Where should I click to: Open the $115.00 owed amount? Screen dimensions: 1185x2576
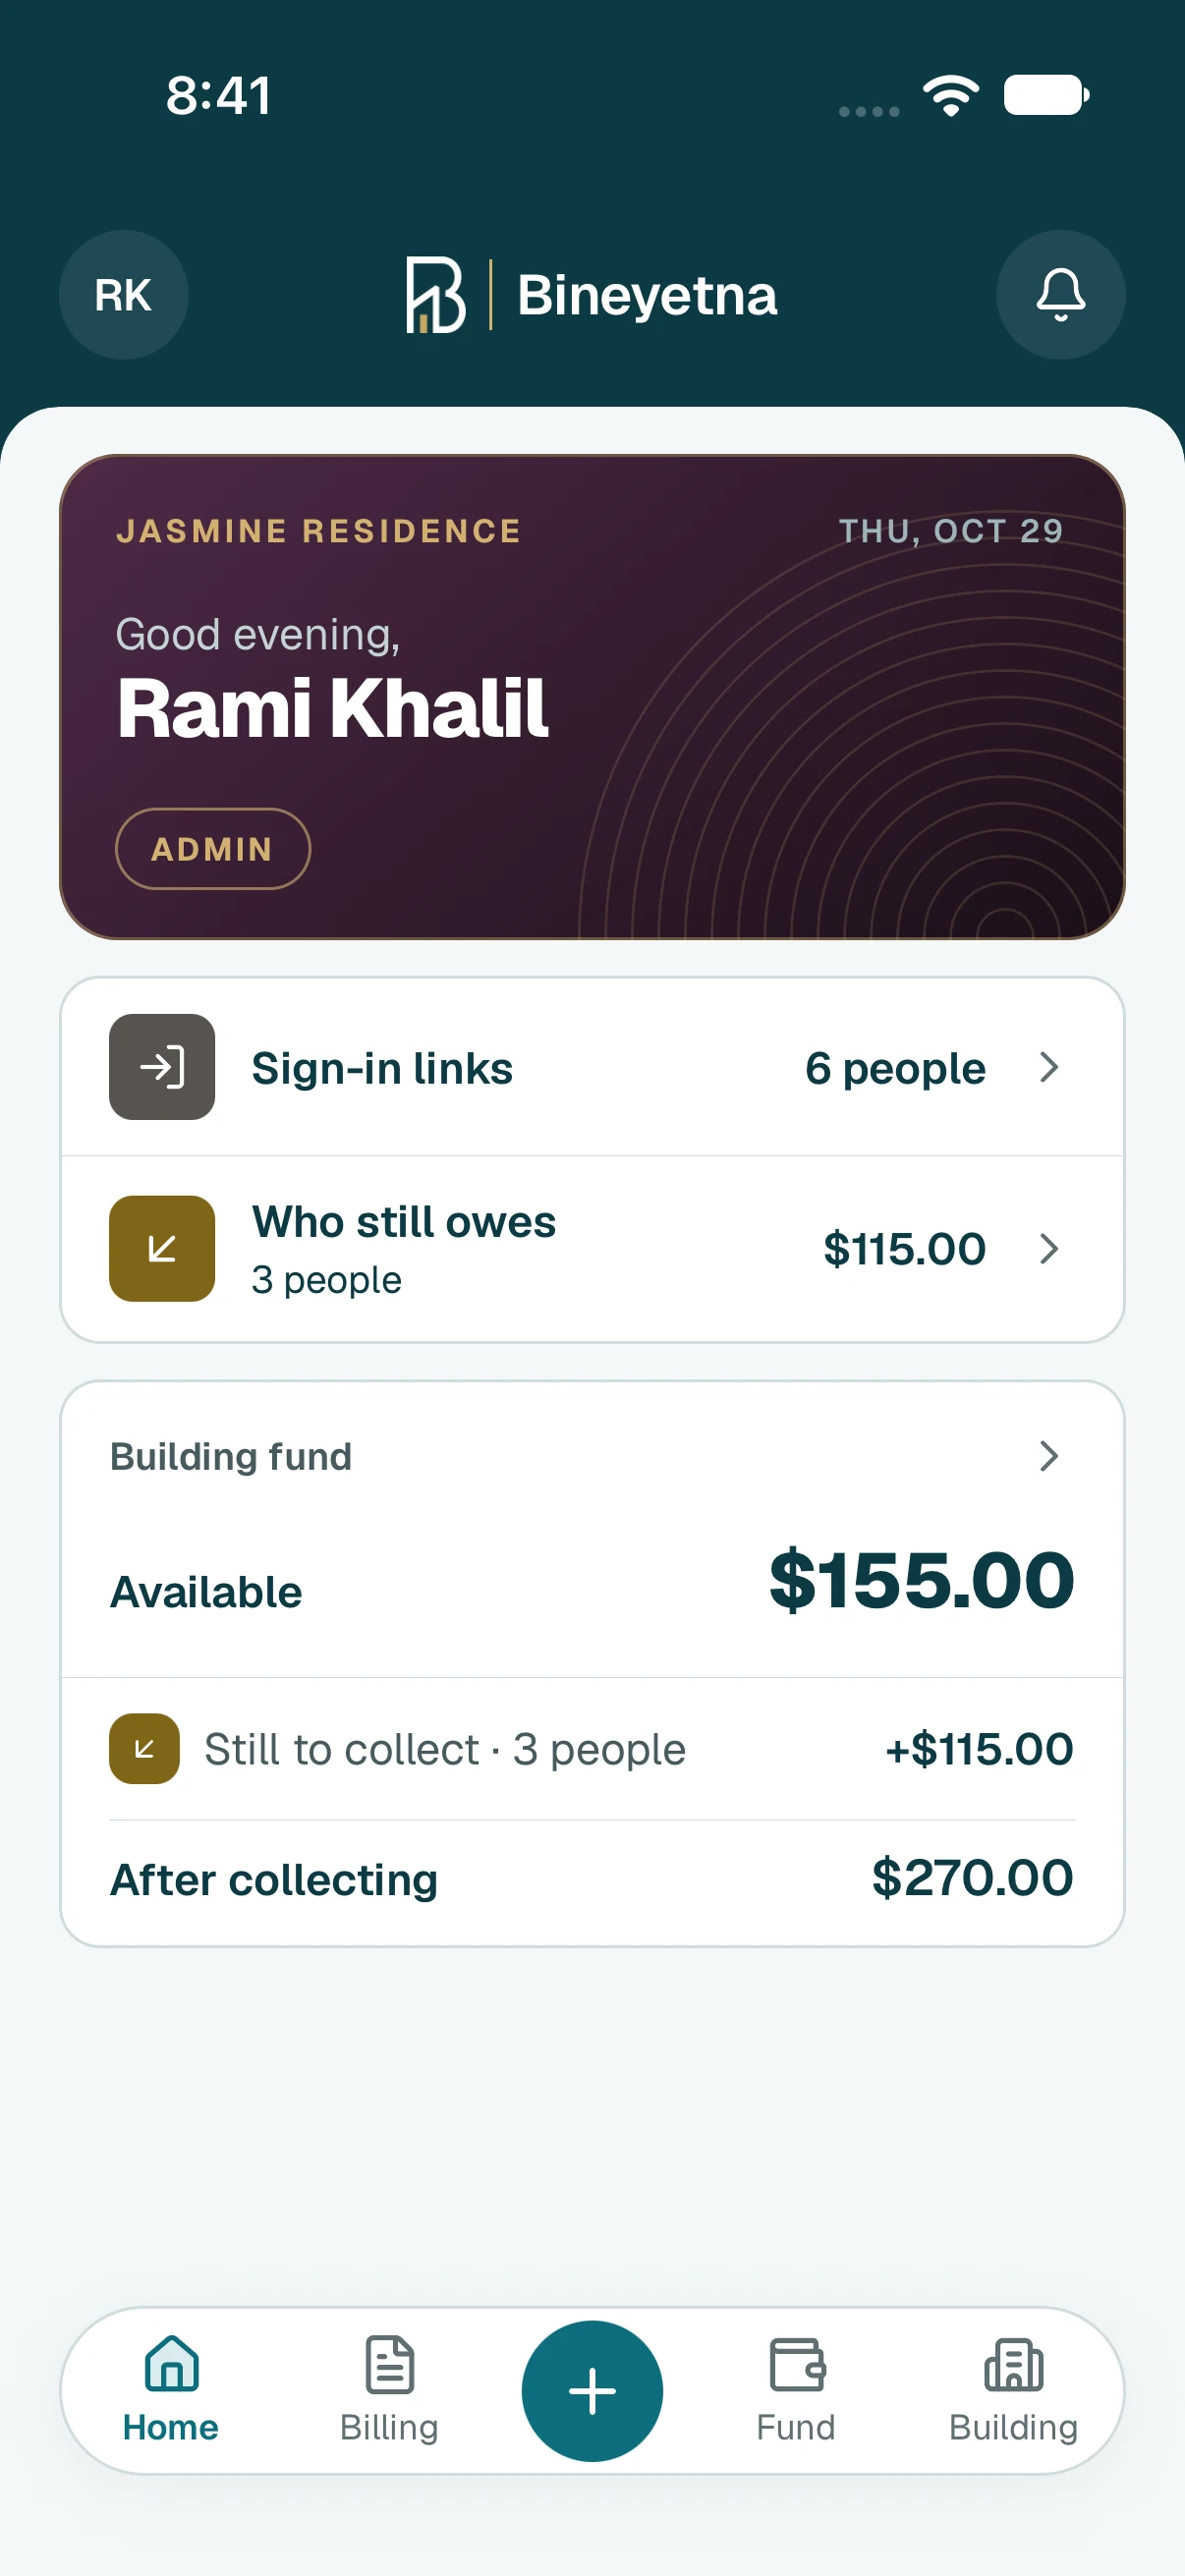pyautogui.click(x=904, y=1249)
